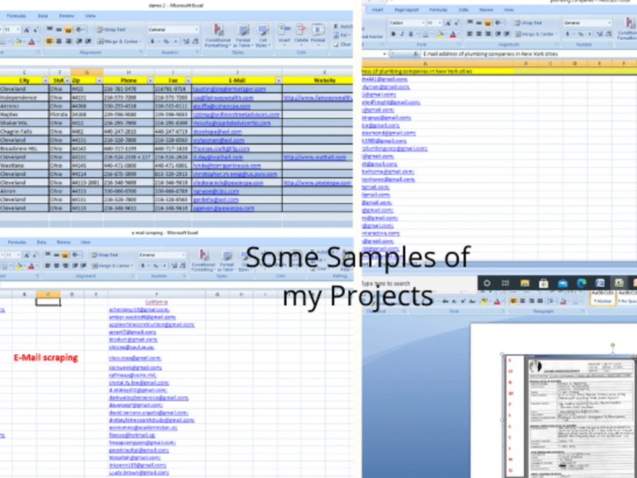Click Middle Align in demo 2 Excel ribbon

pos(59,30)
